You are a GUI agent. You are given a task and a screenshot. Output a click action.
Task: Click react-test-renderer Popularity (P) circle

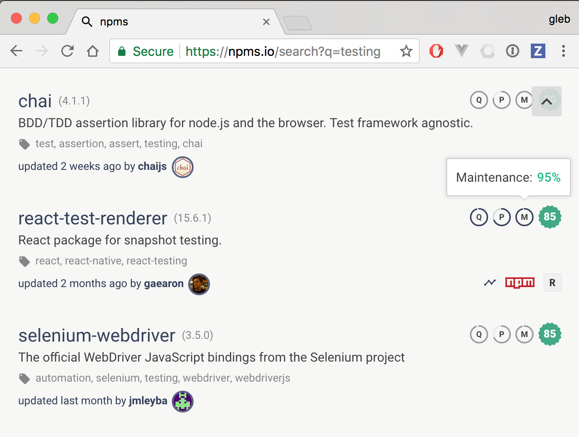pos(502,217)
